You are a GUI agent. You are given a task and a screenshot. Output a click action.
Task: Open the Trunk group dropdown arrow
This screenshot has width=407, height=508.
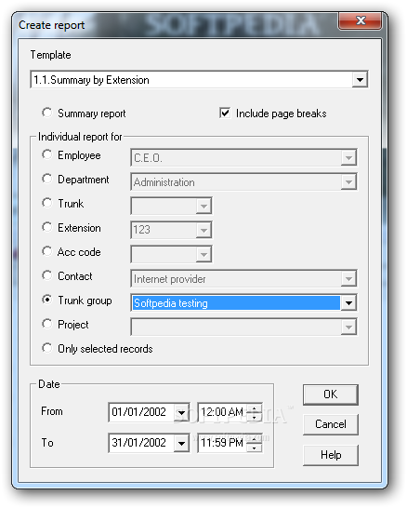point(348,303)
